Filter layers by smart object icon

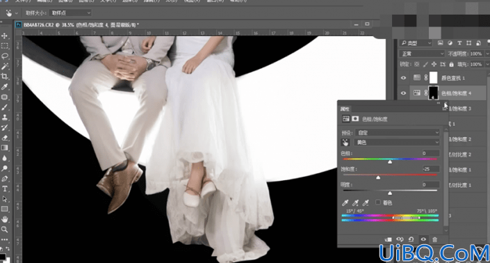[x=478, y=43]
